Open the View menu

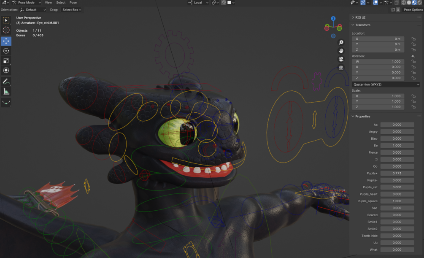(x=49, y=3)
